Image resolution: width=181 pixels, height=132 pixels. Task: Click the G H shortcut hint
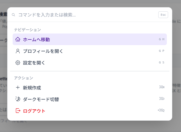click(x=162, y=39)
